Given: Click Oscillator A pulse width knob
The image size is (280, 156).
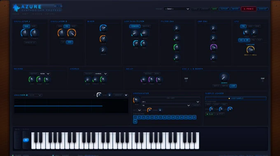Looking at the screenshot, I should [x=35, y=33].
